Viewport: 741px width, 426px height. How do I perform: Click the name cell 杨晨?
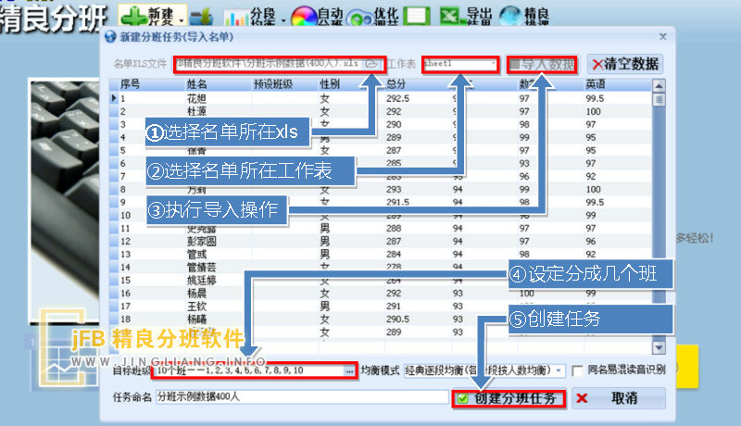(x=196, y=293)
